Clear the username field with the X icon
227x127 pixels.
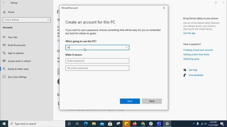126,47
